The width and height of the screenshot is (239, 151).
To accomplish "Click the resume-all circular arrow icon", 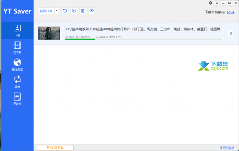I will click(65, 11).
